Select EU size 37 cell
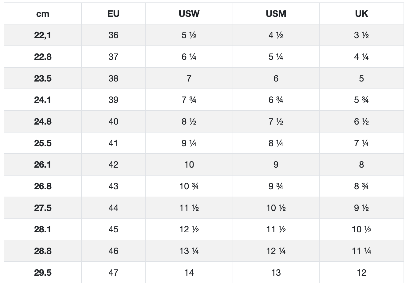 [x=113, y=57]
